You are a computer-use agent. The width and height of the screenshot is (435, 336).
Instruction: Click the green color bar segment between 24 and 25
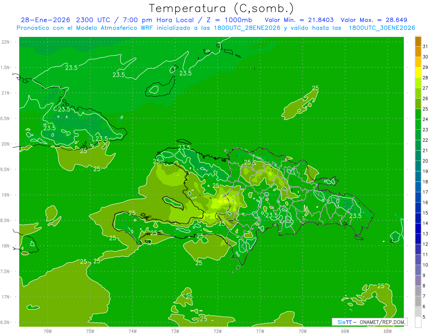(x=418, y=114)
